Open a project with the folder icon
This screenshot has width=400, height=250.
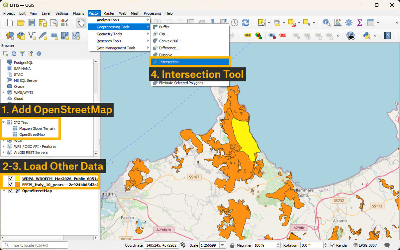click(21, 22)
